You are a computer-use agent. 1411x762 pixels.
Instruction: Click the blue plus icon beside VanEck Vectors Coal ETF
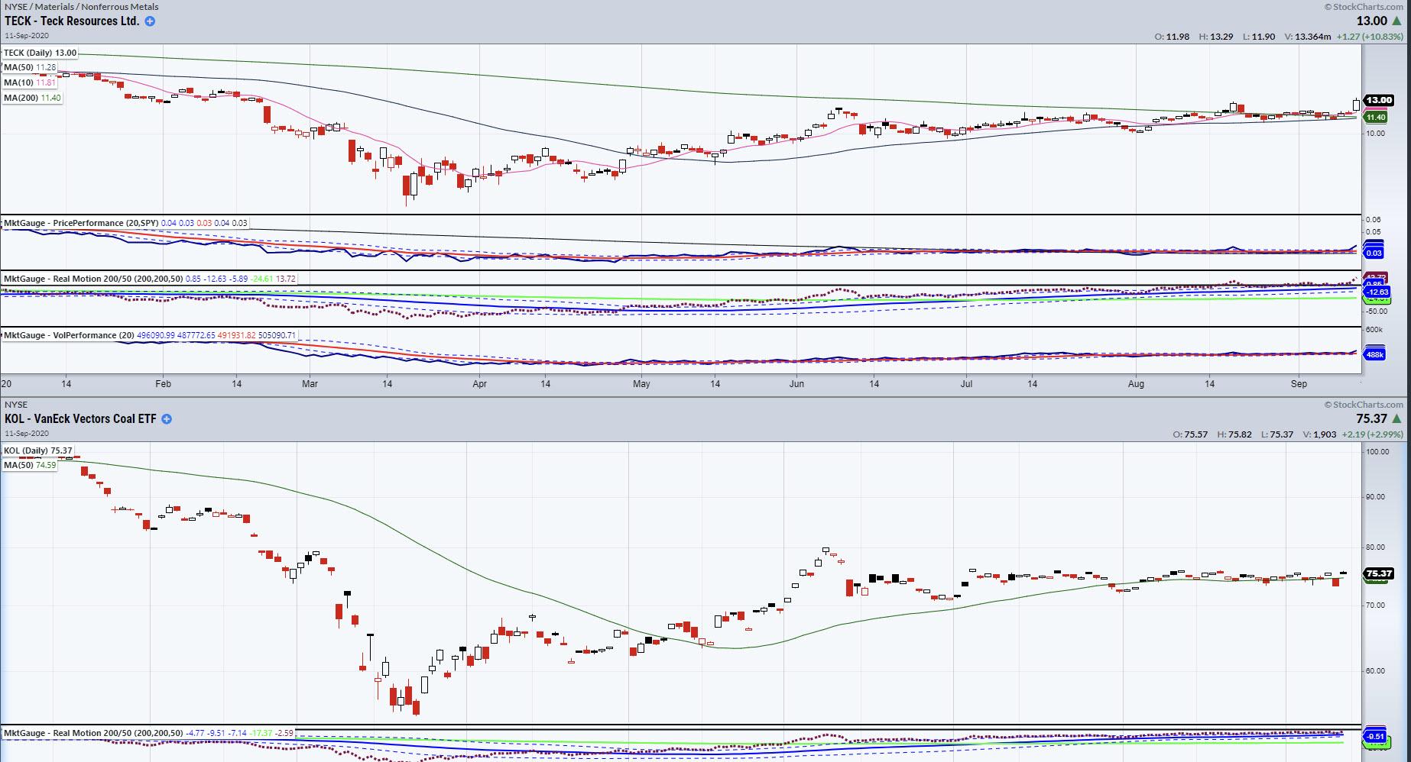click(167, 419)
